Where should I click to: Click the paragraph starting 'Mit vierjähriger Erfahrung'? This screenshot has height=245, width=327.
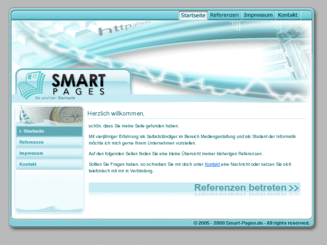pos(192,140)
